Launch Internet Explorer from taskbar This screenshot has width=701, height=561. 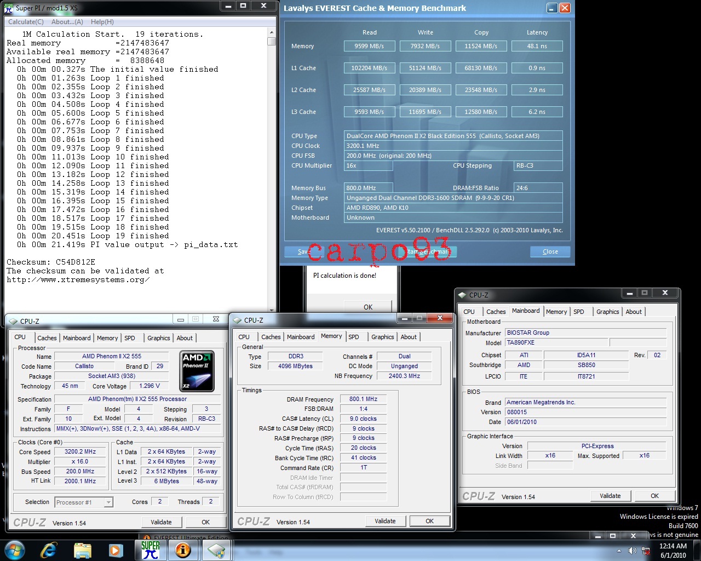(49, 550)
